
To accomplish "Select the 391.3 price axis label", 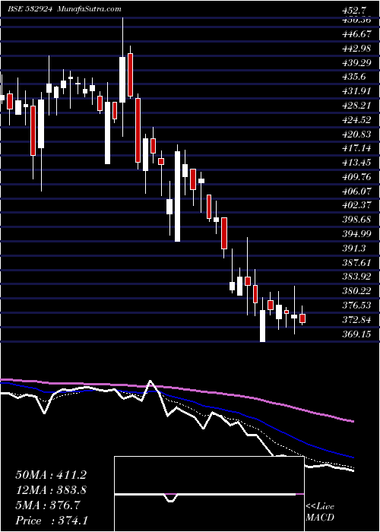I will (353, 249).
